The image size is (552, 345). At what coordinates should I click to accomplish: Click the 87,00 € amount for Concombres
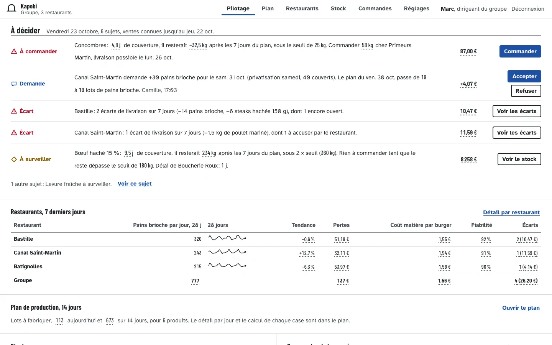click(x=468, y=51)
